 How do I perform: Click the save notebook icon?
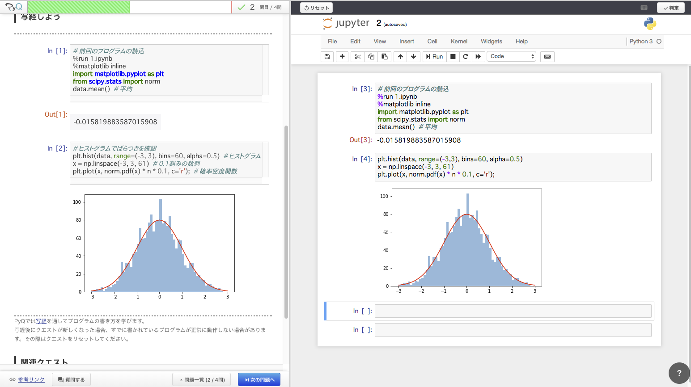point(327,57)
